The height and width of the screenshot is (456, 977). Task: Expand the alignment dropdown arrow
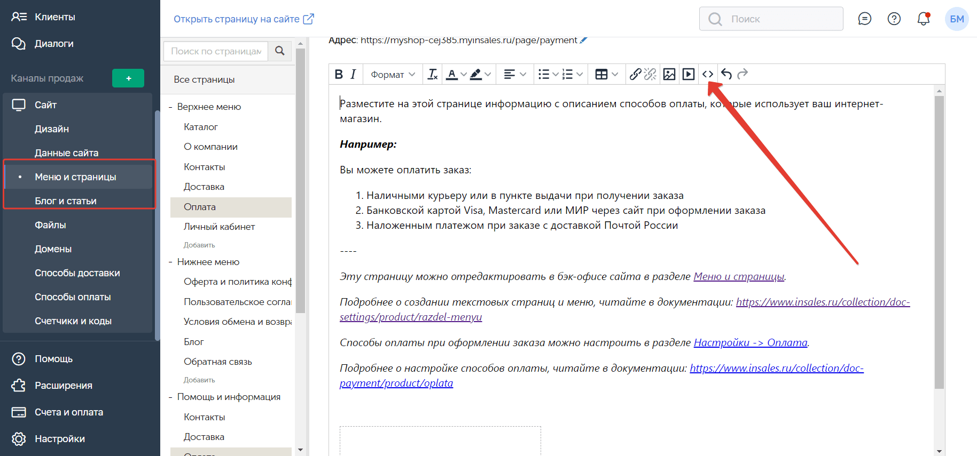pyautogui.click(x=523, y=74)
